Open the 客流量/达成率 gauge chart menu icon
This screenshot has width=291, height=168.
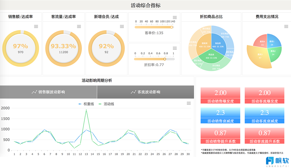click(79, 26)
